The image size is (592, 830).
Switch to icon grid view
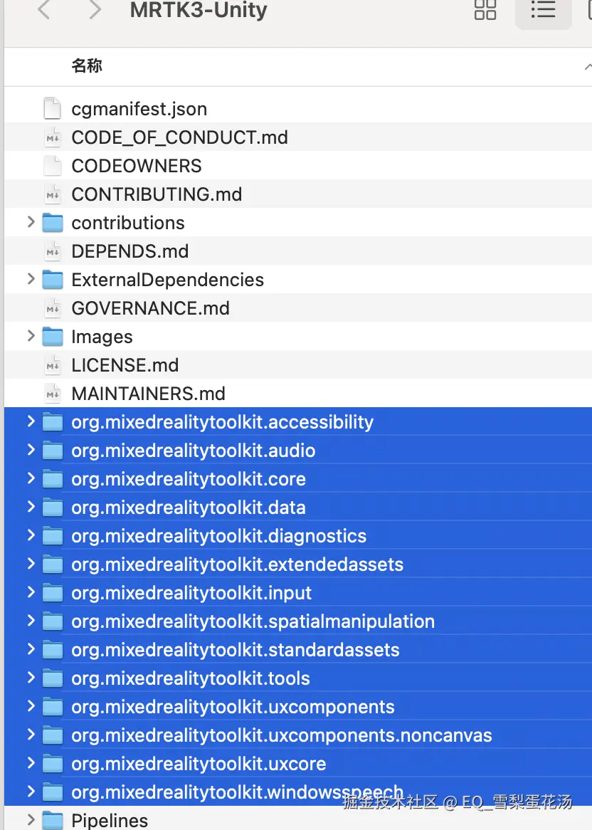[x=485, y=9]
